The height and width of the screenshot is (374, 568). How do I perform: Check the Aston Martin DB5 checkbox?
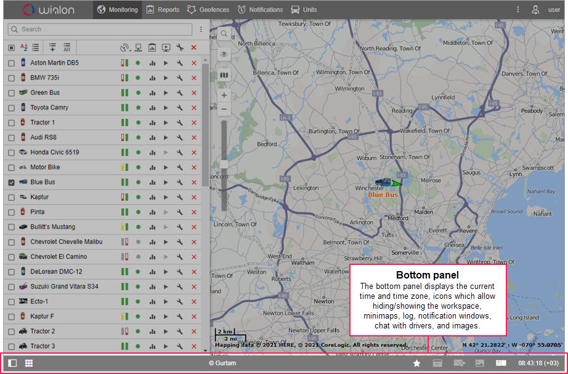click(x=12, y=63)
